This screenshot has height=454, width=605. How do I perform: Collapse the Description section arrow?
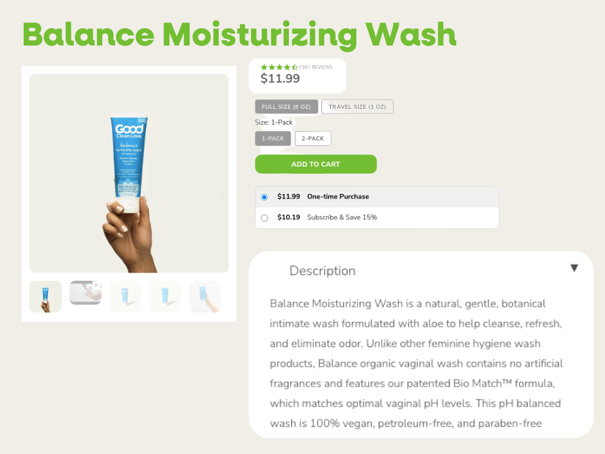[574, 268]
